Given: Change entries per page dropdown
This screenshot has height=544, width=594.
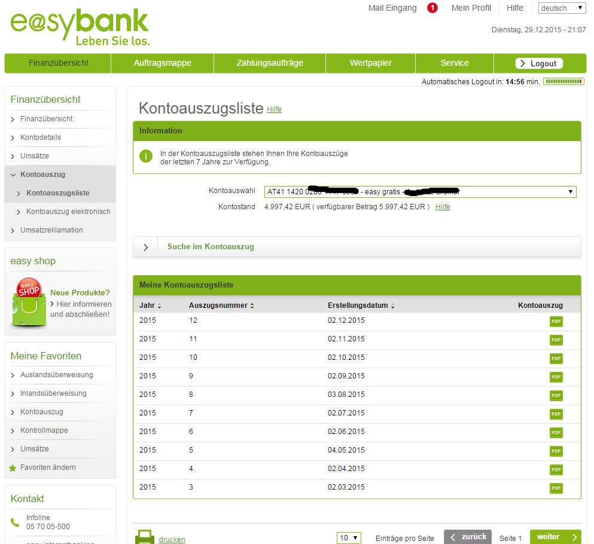Looking at the screenshot, I should (349, 538).
